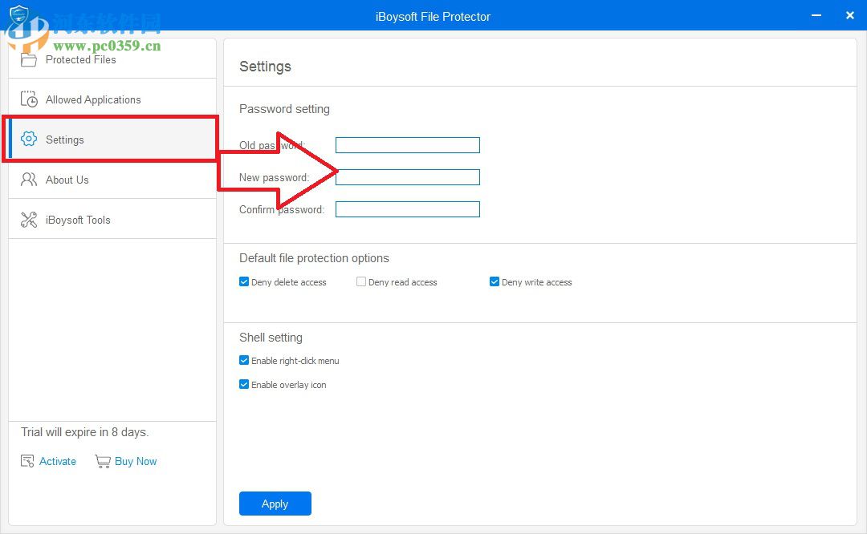Click the New password text box
Screen dimensions: 867x534
coord(407,176)
